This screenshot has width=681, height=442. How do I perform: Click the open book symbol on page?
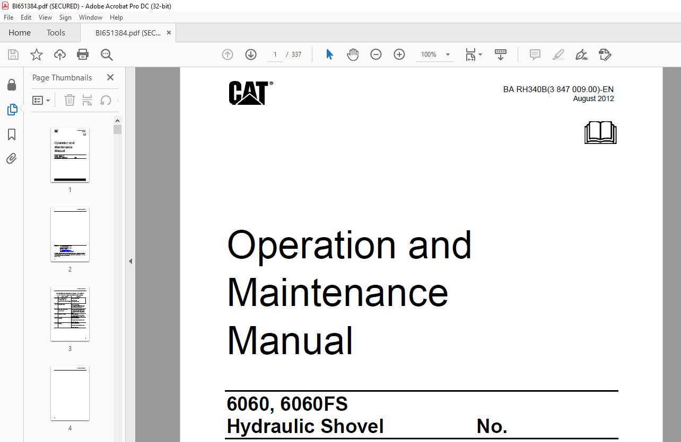[x=600, y=133]
